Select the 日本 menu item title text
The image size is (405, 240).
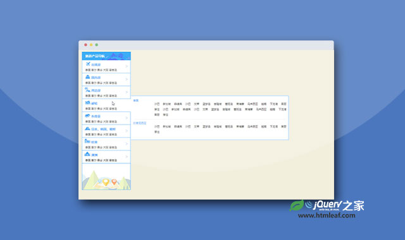[x=103, y=129]
